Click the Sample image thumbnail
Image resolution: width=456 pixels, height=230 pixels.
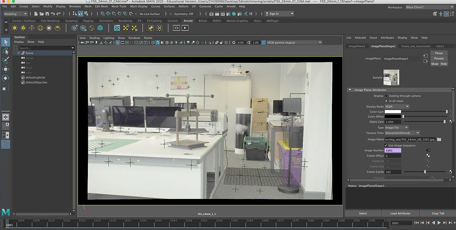tap(391, 77)
